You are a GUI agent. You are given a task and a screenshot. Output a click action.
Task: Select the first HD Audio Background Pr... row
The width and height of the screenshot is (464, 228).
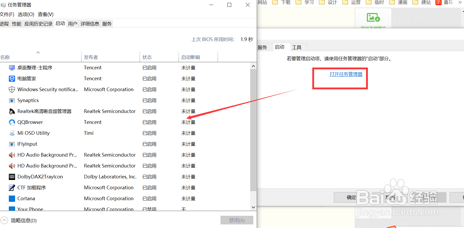pyautogui.click(x=125, y=155)
